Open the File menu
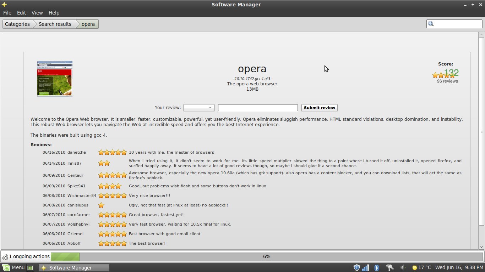Image resolution: width=485 pixels, height=272 pixels. pos(7,13)
